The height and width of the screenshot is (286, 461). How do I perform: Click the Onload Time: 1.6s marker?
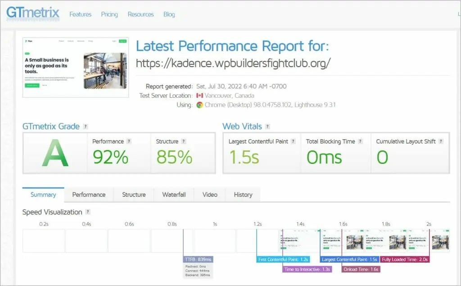(x=361, y=269)
